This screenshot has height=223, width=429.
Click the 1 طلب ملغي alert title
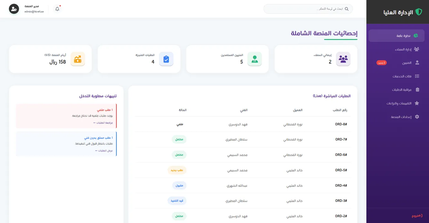tap(105, 110)
